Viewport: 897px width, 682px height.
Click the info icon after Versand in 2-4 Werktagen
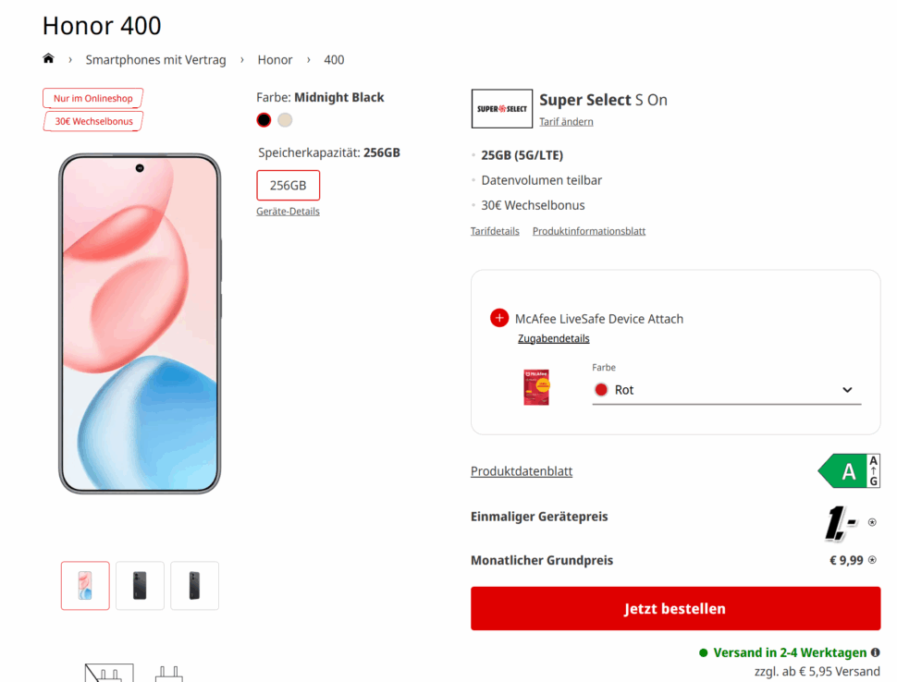click(x=875, y=652)
